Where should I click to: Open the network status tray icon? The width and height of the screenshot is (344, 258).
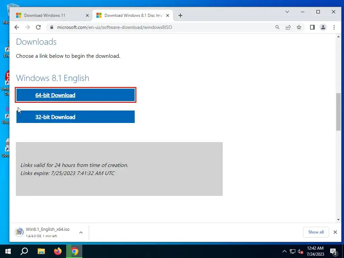click(293, 251)
